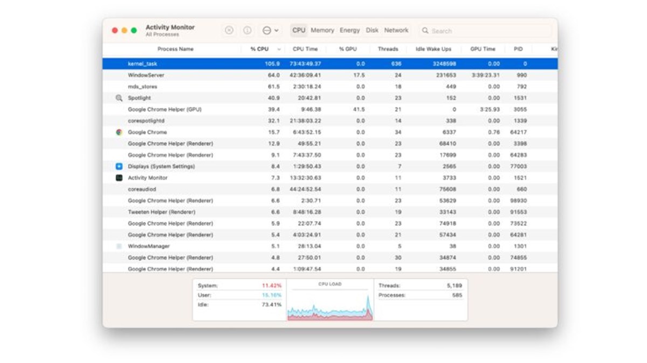The image size is (647, 363).
Task: Click the Activity Monitor row icon
Action: [x=119, y=178]
